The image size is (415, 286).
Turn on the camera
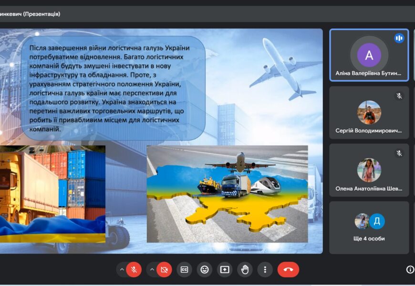click(x=164, y=270)
